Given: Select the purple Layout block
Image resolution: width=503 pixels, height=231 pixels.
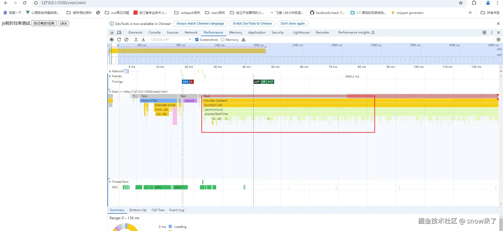Looking at the screenshot, I should [x=190, y=101].
